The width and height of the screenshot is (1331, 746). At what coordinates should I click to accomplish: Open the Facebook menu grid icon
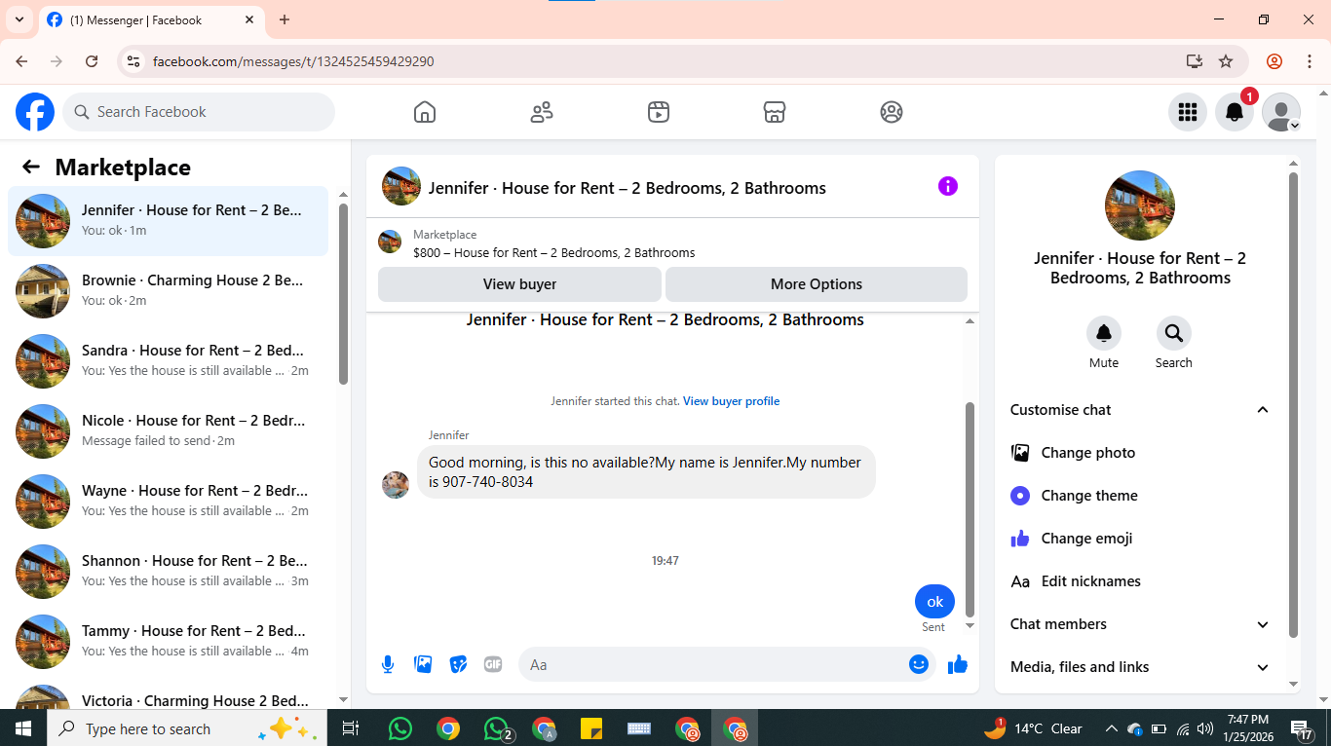click(x=1188, y=112)
